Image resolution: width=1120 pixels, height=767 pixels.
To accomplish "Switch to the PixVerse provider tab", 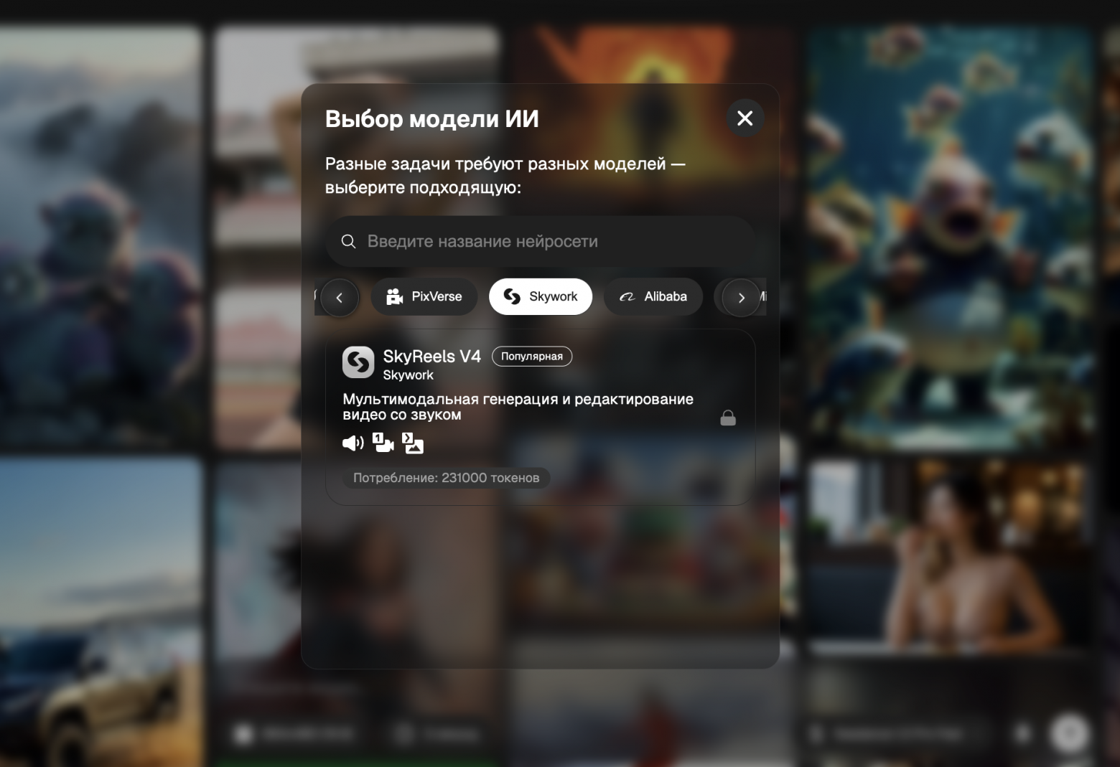I will point(424,296).
